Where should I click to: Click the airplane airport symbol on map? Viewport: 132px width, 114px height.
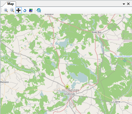click(125, 60)
